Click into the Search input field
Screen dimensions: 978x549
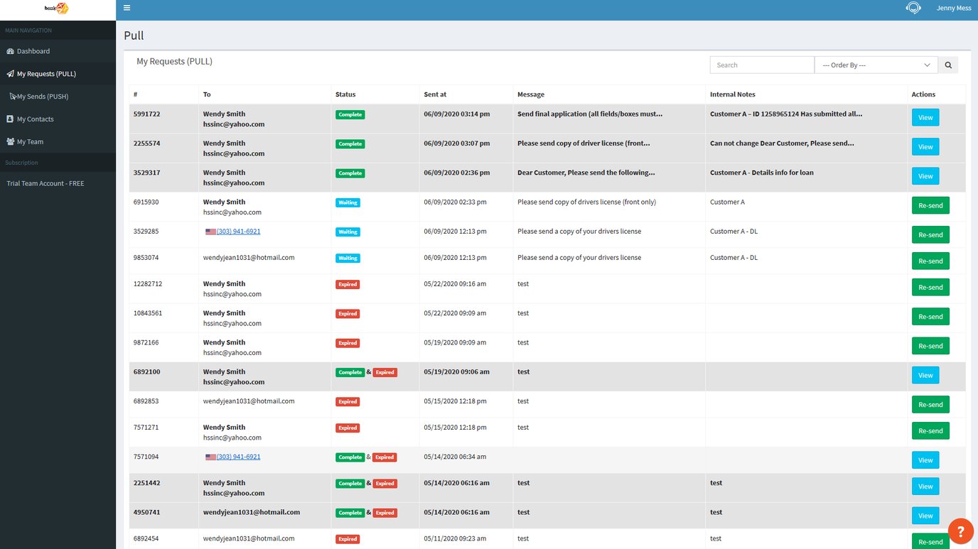point(761,65)
